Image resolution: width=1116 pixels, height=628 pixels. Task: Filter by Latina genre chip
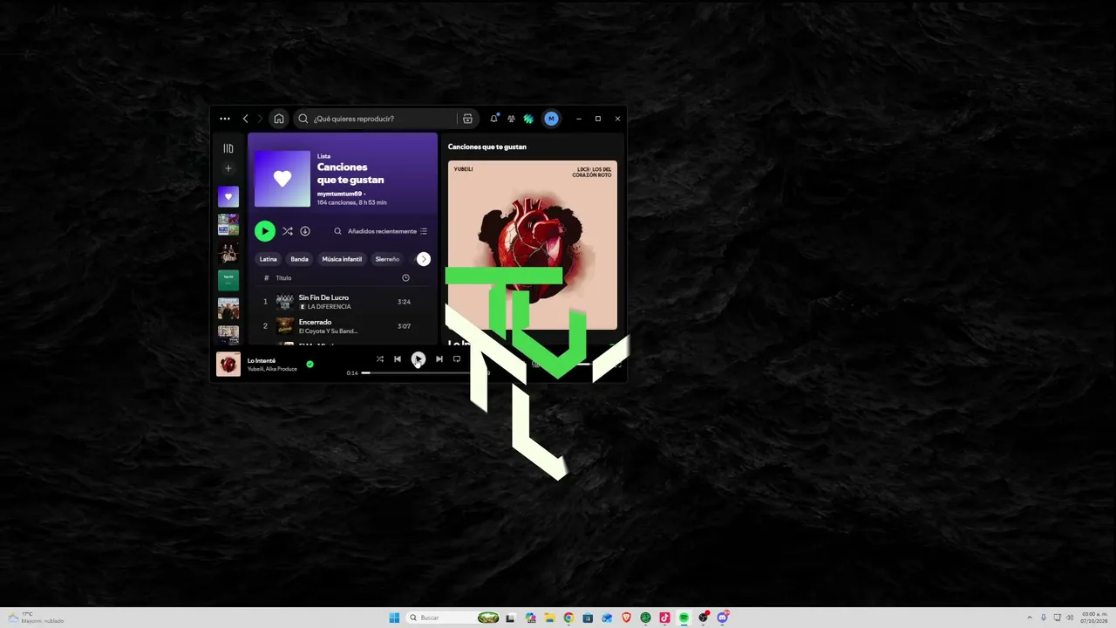click(x=268, y=259)
